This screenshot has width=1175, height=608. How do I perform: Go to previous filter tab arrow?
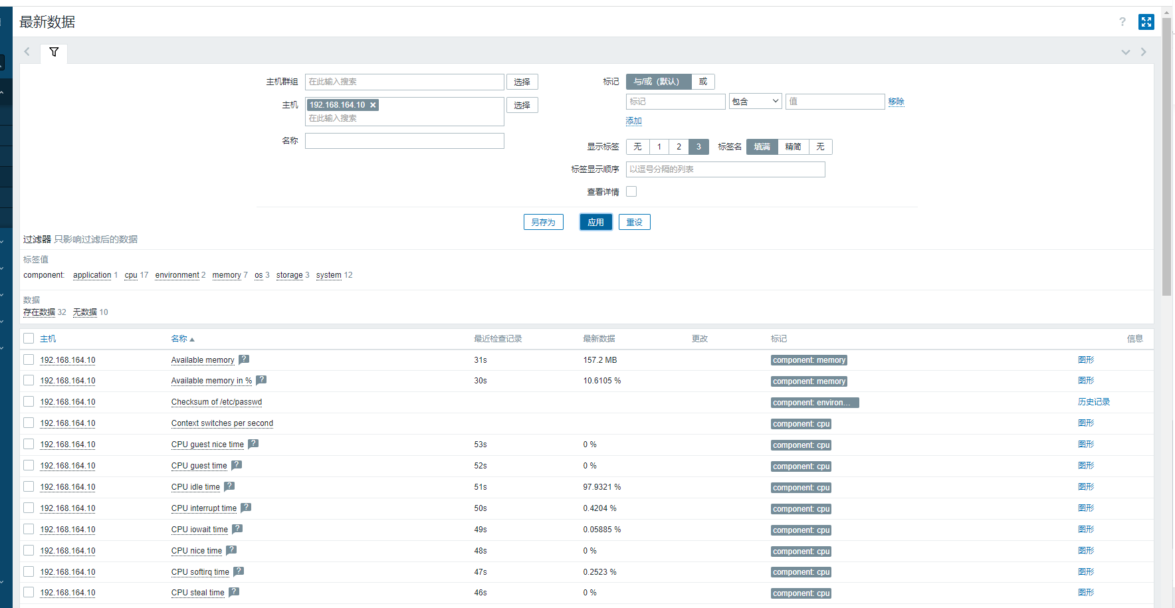27,52
